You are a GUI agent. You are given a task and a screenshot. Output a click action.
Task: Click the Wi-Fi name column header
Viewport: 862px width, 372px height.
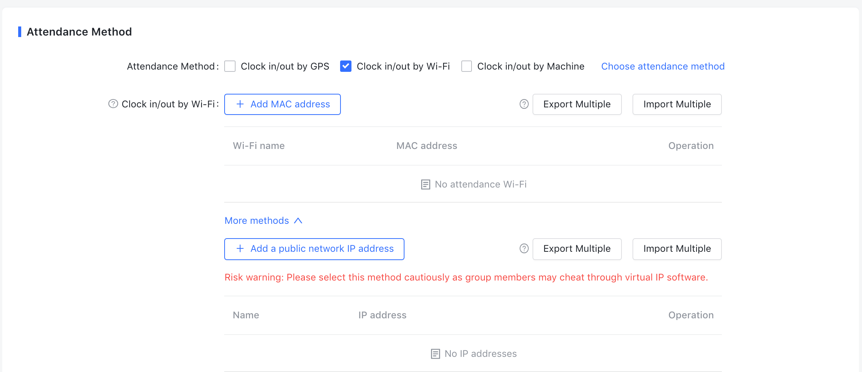coord(259,146)
